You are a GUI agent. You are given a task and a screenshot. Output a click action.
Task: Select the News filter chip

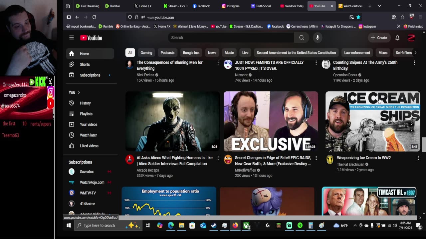[x=212, y=53]
